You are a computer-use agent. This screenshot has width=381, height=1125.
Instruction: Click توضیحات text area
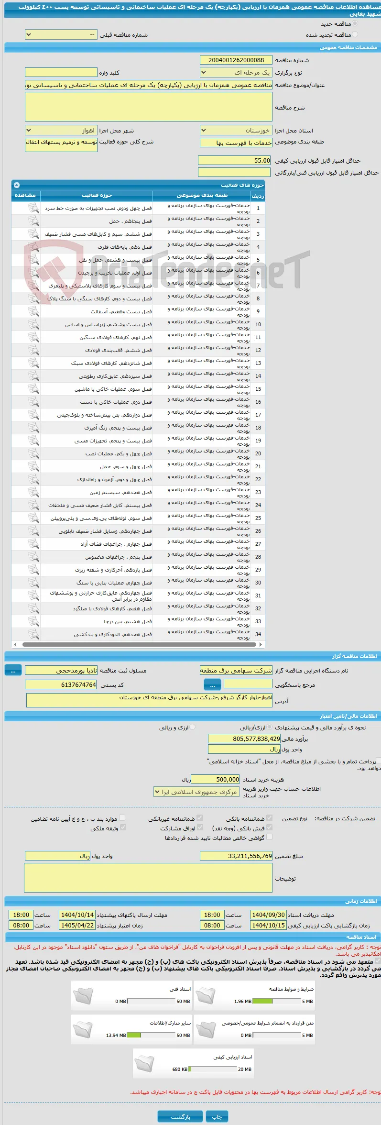[x=148, y=878]
